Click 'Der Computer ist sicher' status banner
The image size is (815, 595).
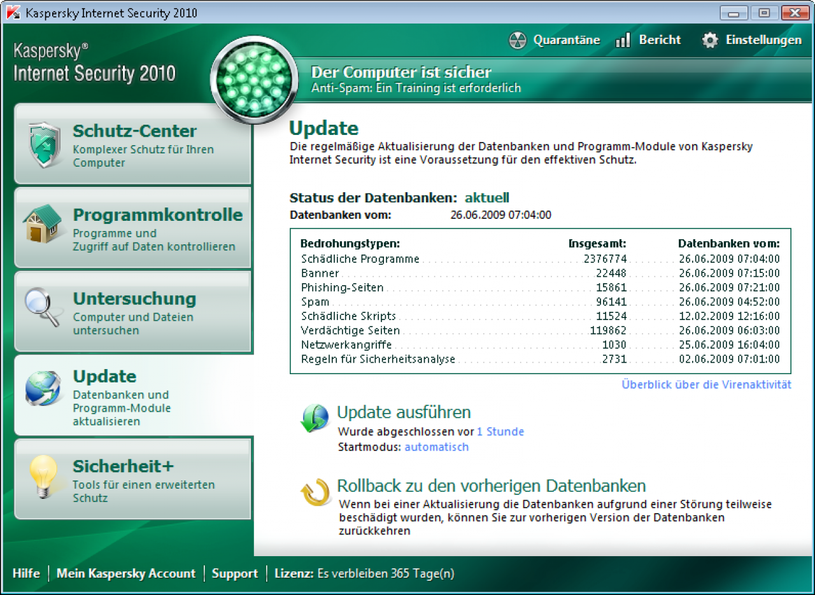401,72
